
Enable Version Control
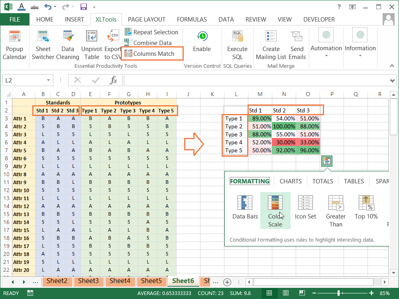click(x=202, y=44)
